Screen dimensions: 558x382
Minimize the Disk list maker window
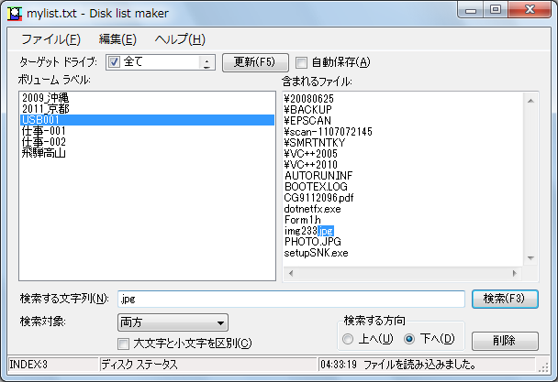(x=471, y=9)
